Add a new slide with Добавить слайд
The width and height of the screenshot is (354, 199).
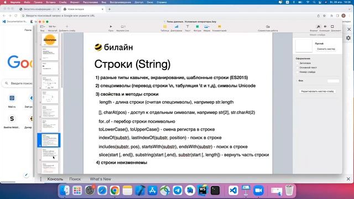coord(67,27)
